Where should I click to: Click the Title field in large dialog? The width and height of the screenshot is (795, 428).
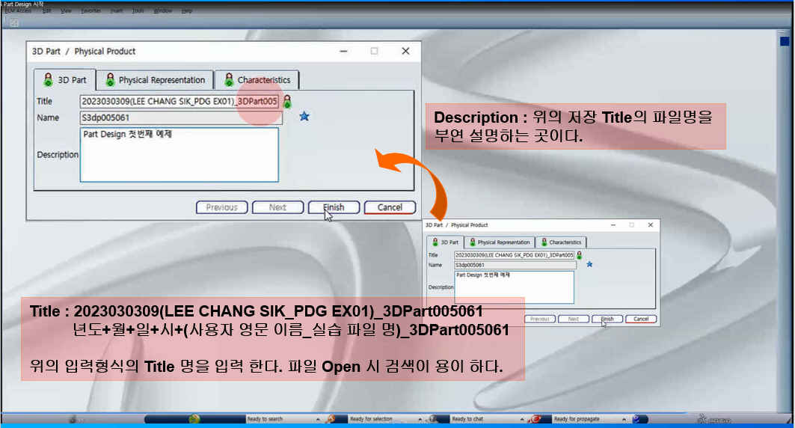click(x=179, y=102)
